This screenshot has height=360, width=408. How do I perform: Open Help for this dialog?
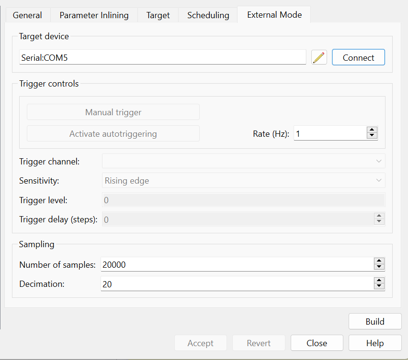coord(375,343)
